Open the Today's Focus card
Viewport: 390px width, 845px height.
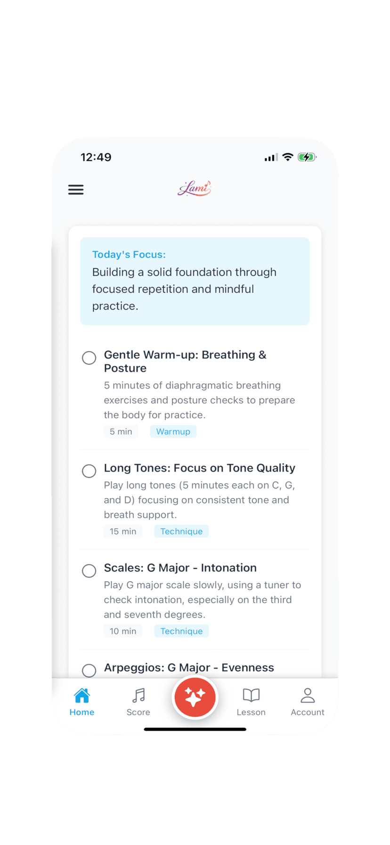pyautogui.click(x=195, y=281)
